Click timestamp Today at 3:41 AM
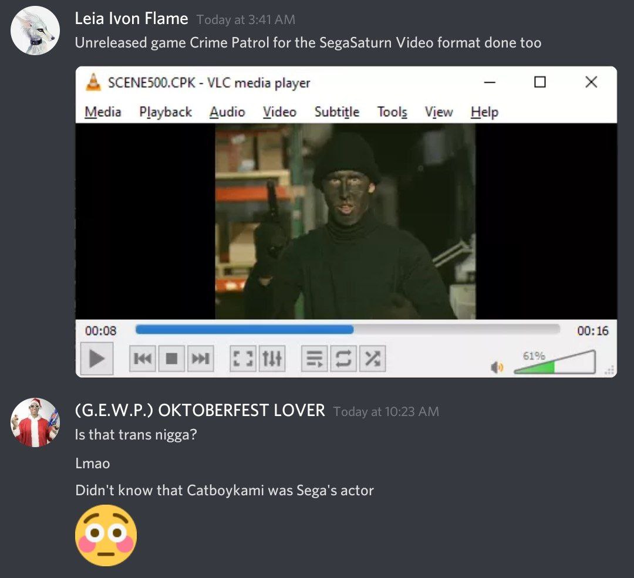Viewport: 634px width, 578px height. point(246,20)
